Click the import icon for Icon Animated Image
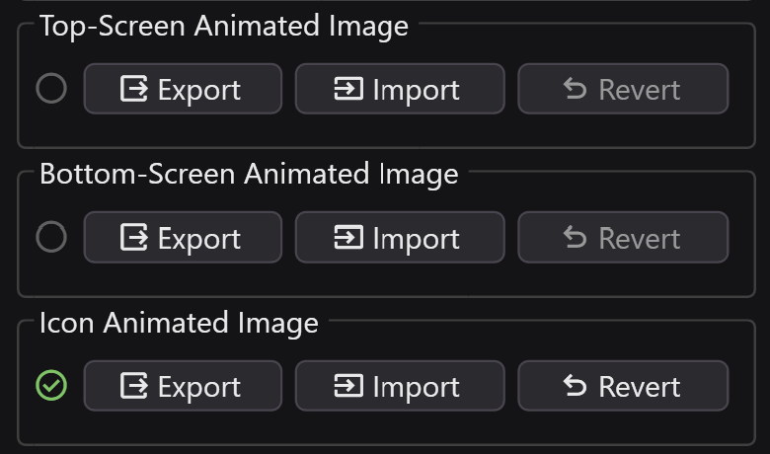Screen dimensions: 770x454 coord(348,386)
